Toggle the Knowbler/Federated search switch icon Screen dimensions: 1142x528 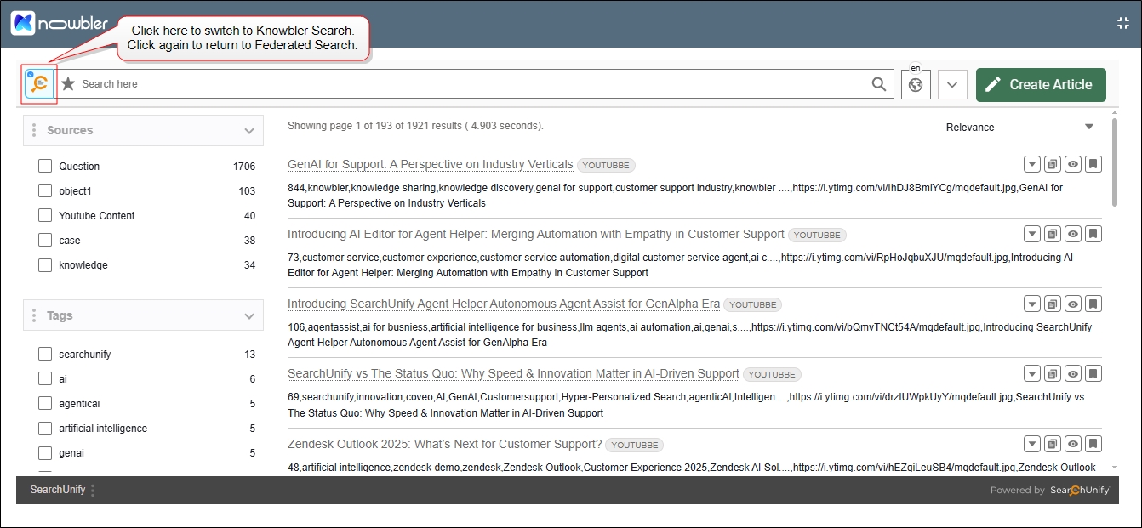click(x=39, y=84)
